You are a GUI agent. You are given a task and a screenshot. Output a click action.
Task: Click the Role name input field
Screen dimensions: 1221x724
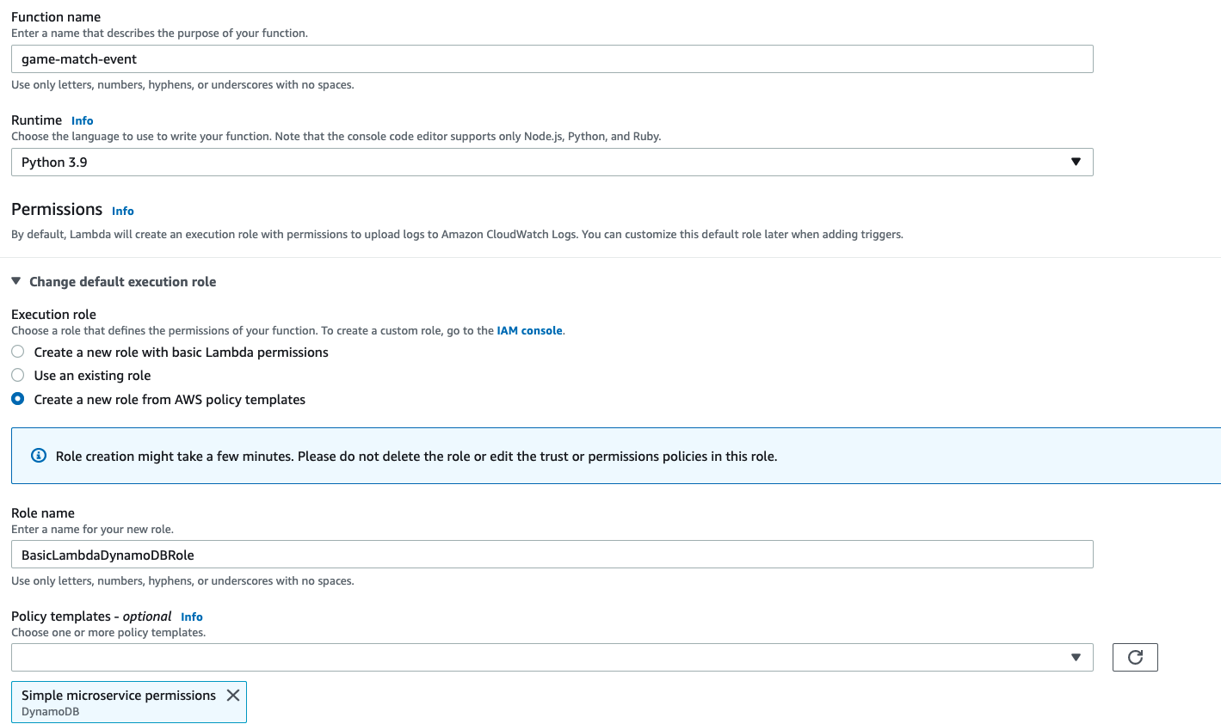552,555
